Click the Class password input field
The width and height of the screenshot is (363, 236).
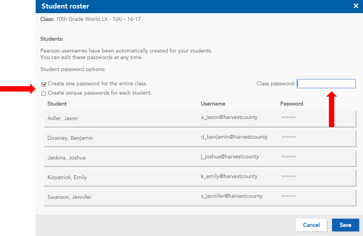coord(326,83)
